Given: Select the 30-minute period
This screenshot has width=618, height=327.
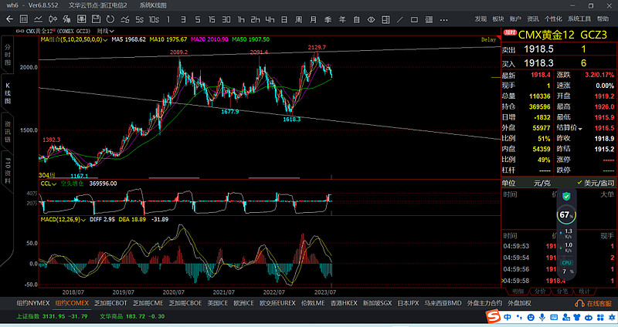Looking at the screenshot, I should (x=226, y=19).
